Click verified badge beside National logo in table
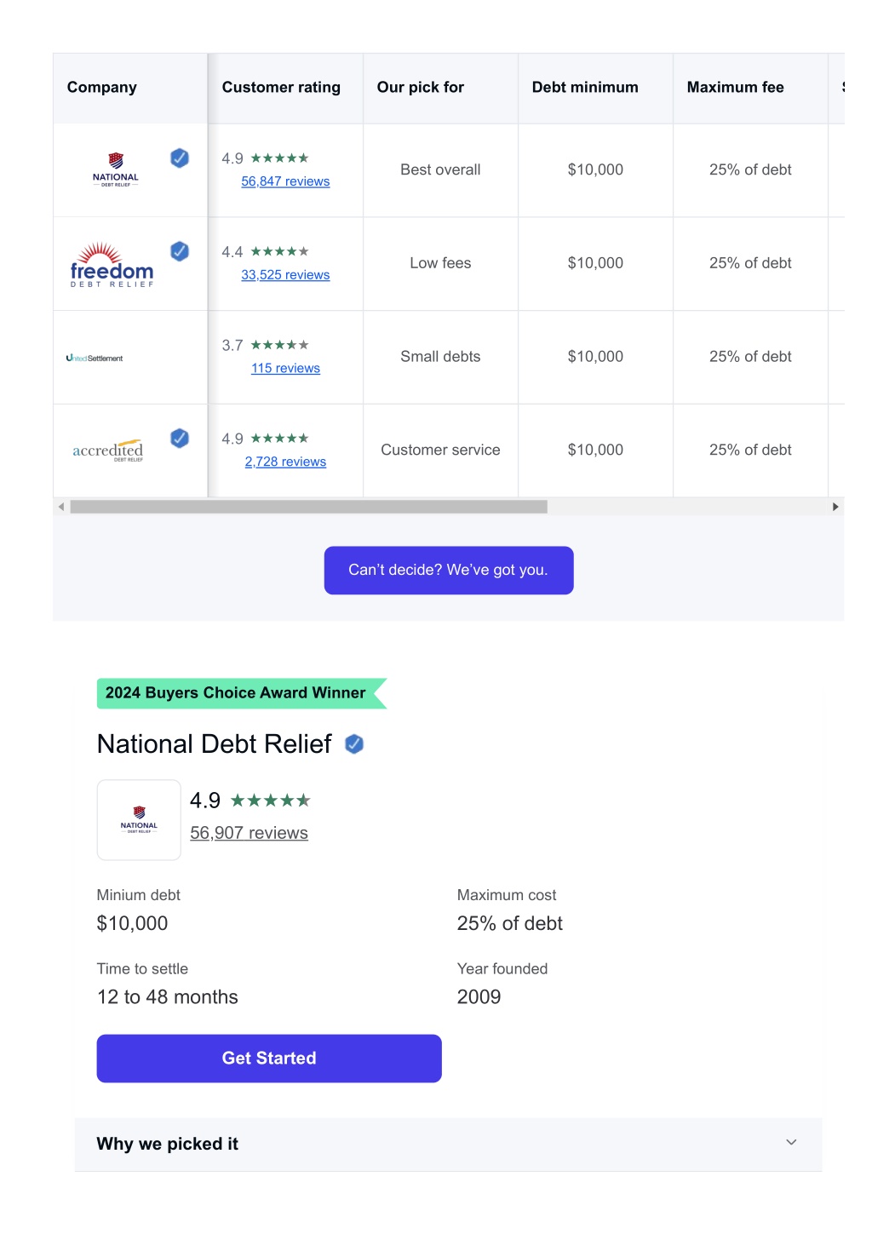 click(180, 158)
